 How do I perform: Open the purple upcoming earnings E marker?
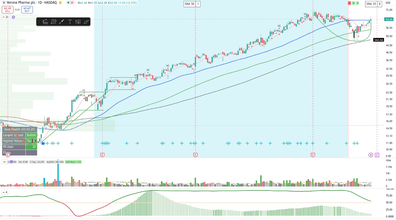[377, 155]
